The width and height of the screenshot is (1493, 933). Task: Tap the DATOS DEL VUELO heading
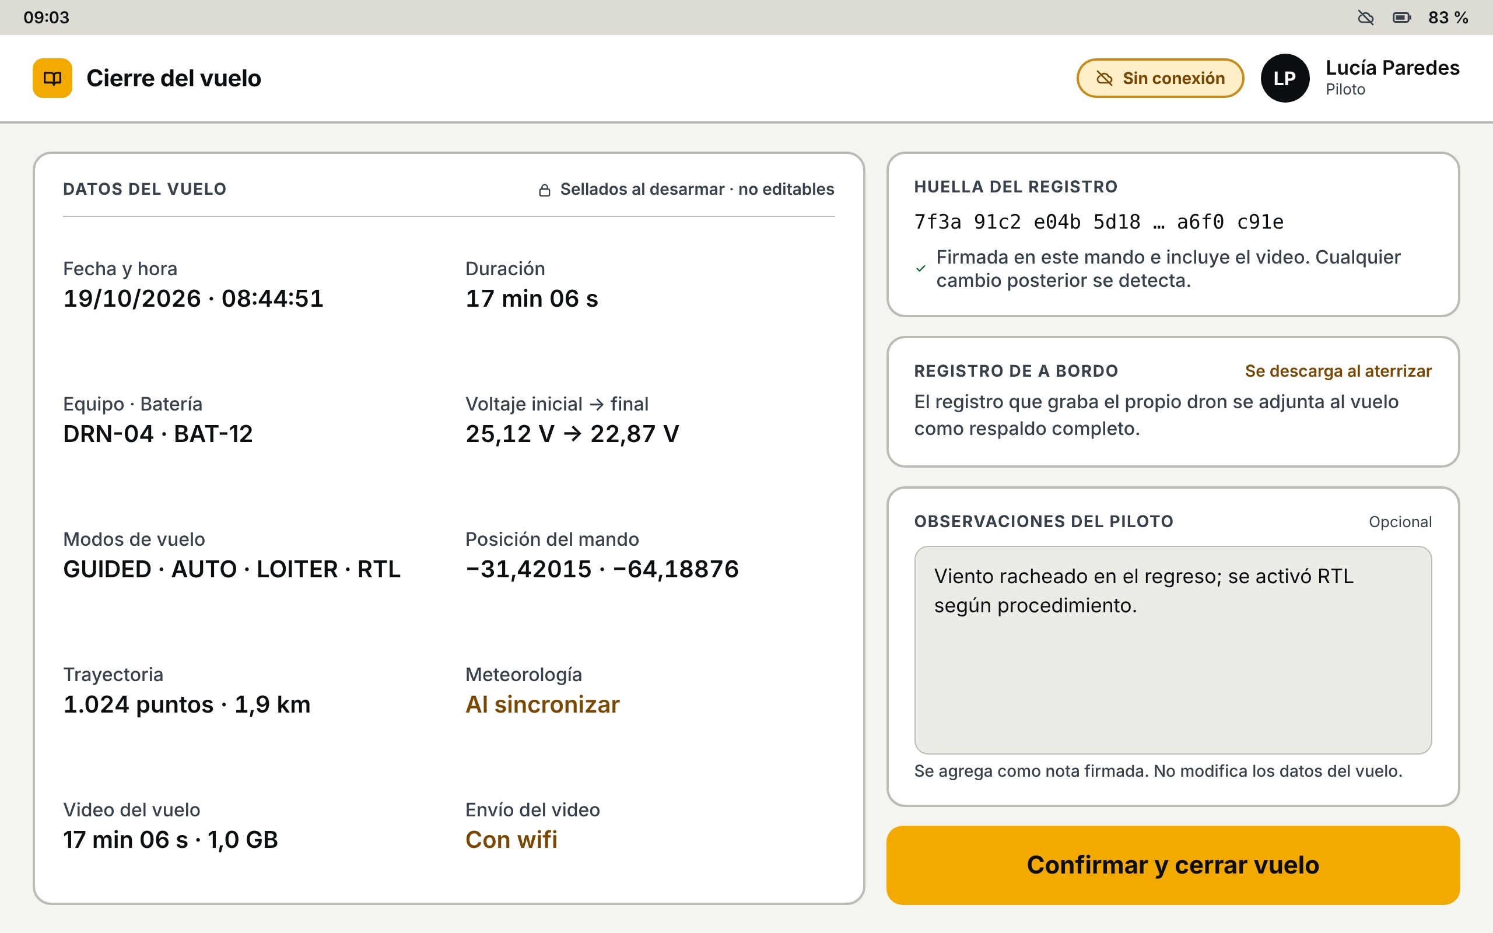pos(145,189)
